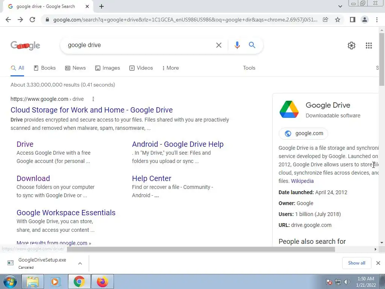The image size is (385, 289).
Task: Switch to the Images tab
Action: [x=108, y=68]
